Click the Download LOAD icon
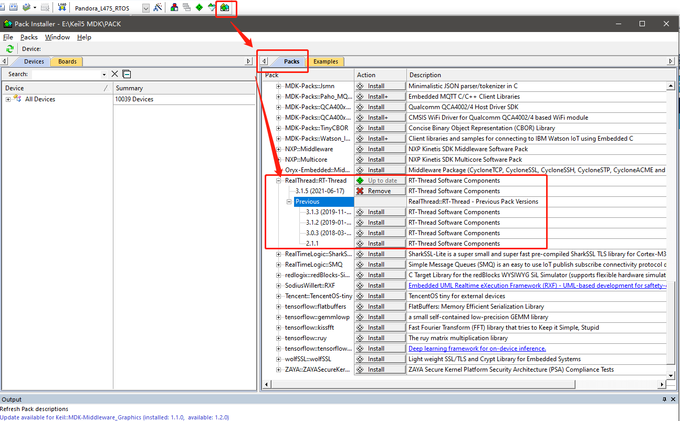Screen dimensions: 680x421 coord(62,7)
